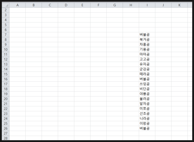Click the cell containing 미쪼곰

click(x=147, y=108)
